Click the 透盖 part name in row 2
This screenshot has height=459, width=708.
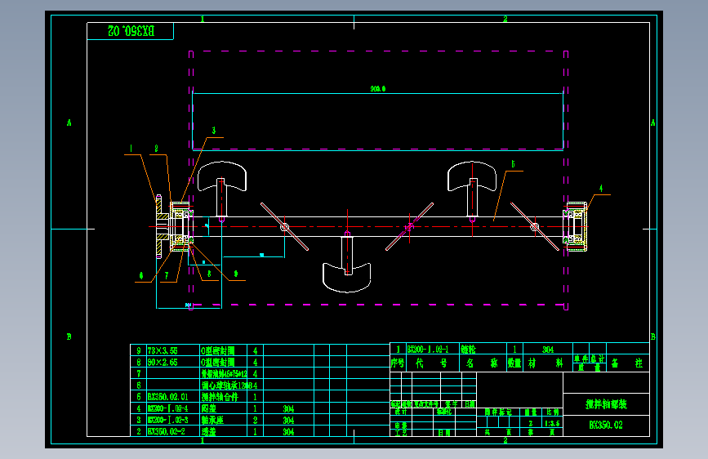208,431
